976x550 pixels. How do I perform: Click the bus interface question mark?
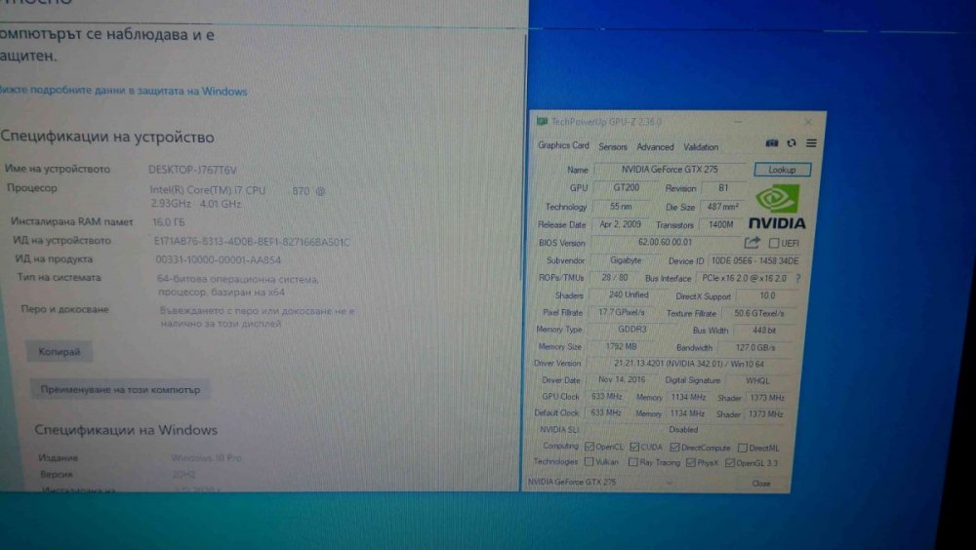[x=797, y=278]
